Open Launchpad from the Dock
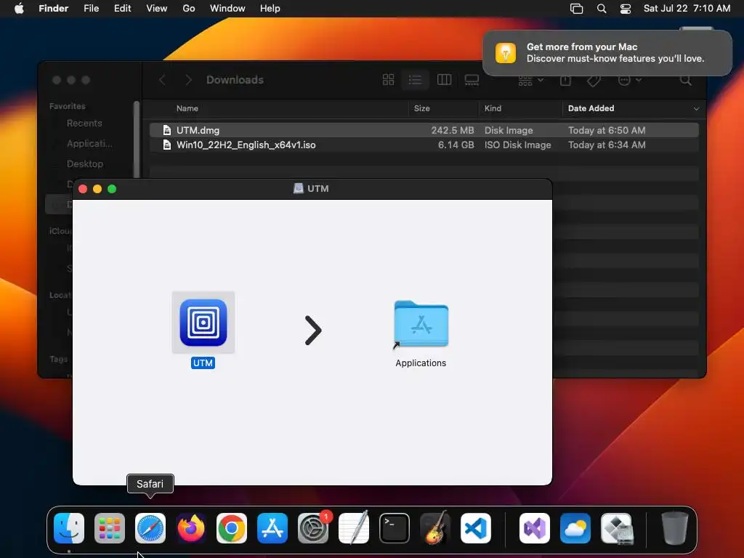The height and width of the screenshot is (558, 744). [110, 528]
